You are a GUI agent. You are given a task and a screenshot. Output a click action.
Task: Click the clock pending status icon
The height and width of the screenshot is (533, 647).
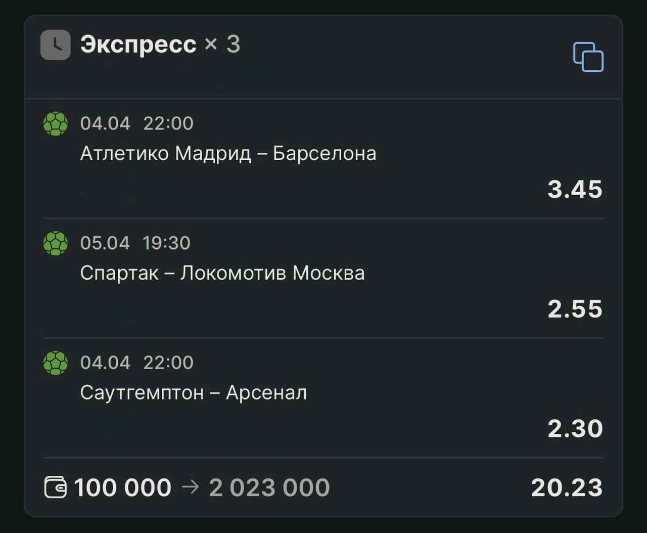pos(56,45)
